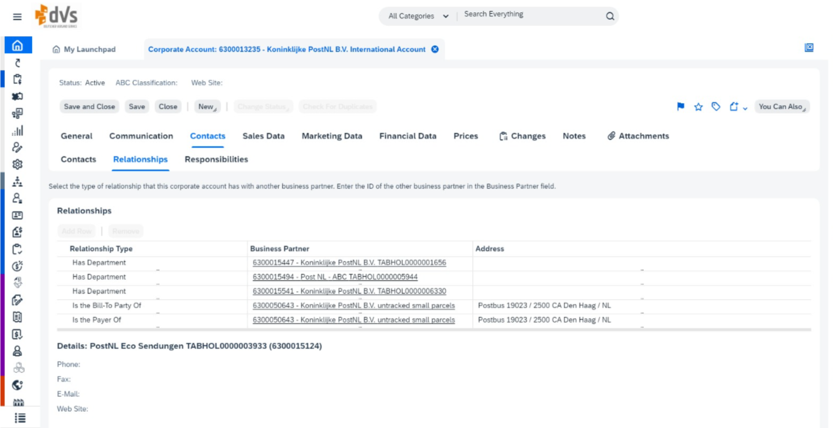Switch to the Prices tab
The width and height of the screenshot is (833, 428).
click(x=466, y=136)
